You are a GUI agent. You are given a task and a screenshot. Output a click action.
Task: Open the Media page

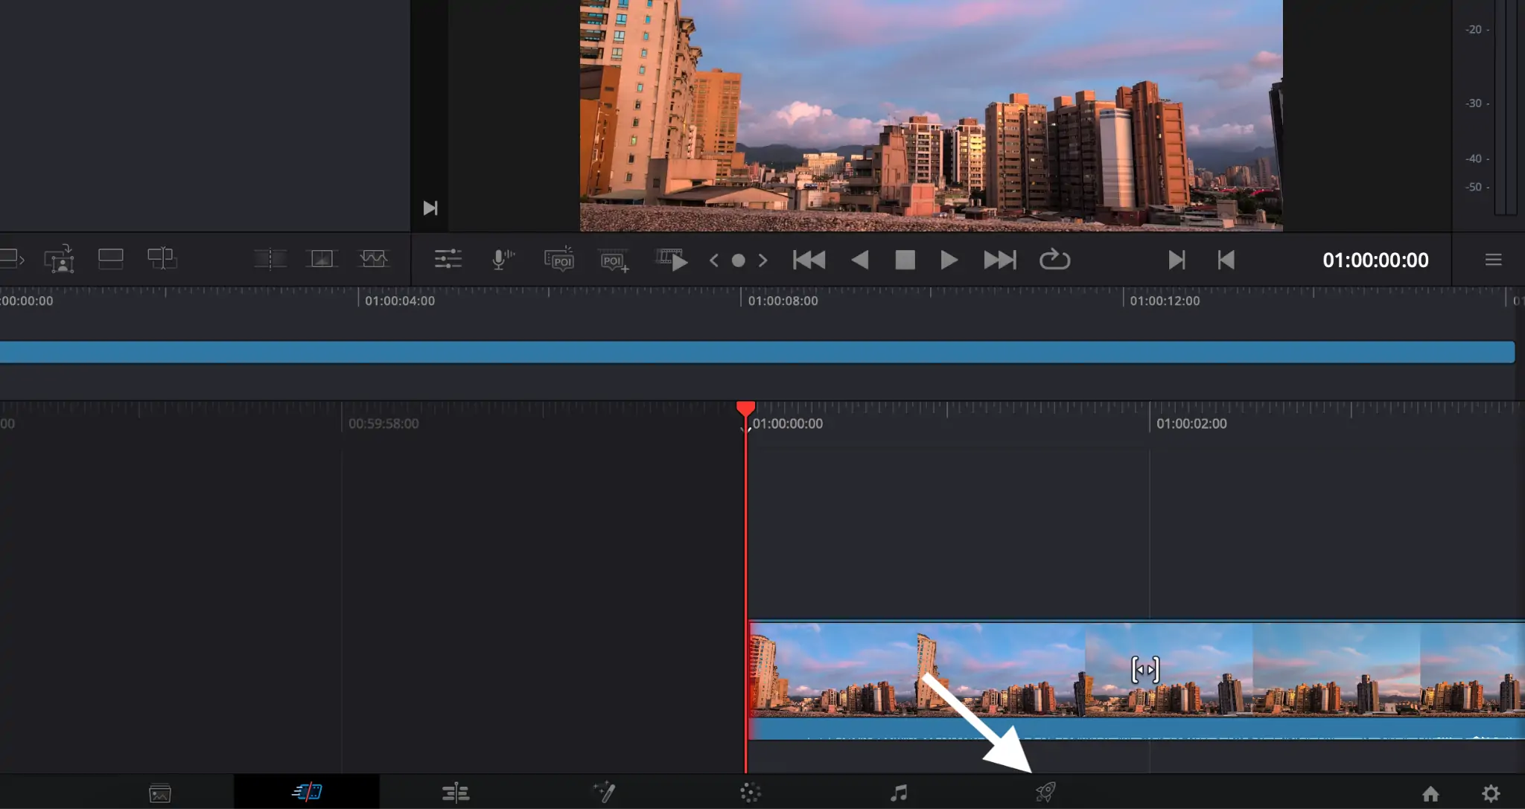click(x=160, y=793)
